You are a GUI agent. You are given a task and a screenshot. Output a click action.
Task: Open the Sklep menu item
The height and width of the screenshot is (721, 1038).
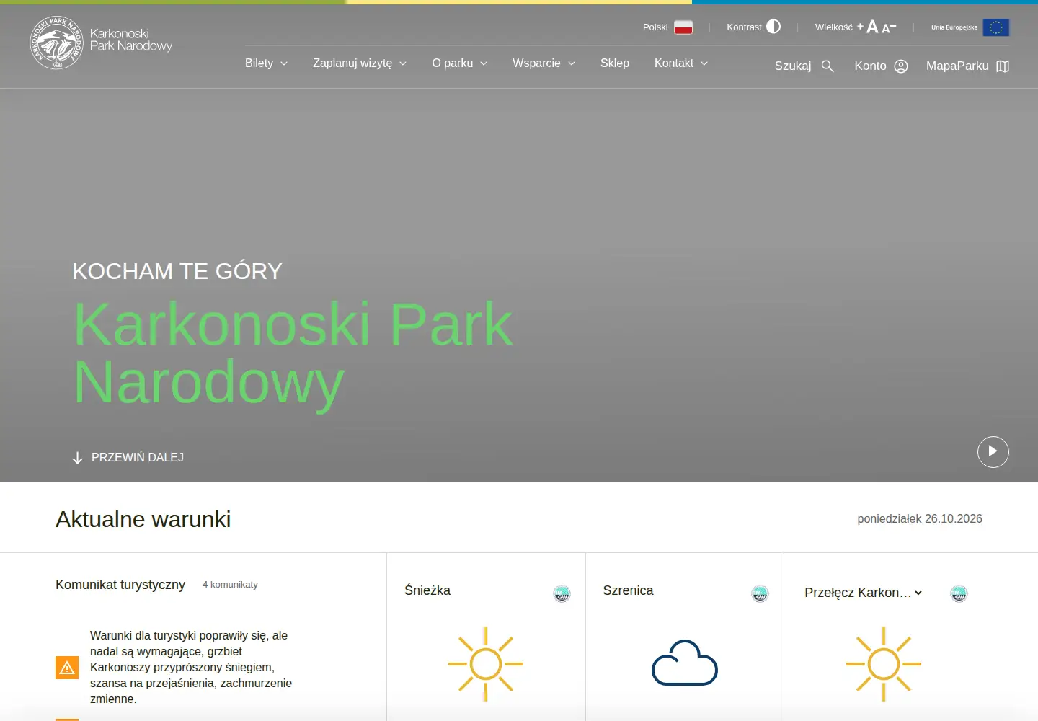pyautogui.click(x=615, y=63)
